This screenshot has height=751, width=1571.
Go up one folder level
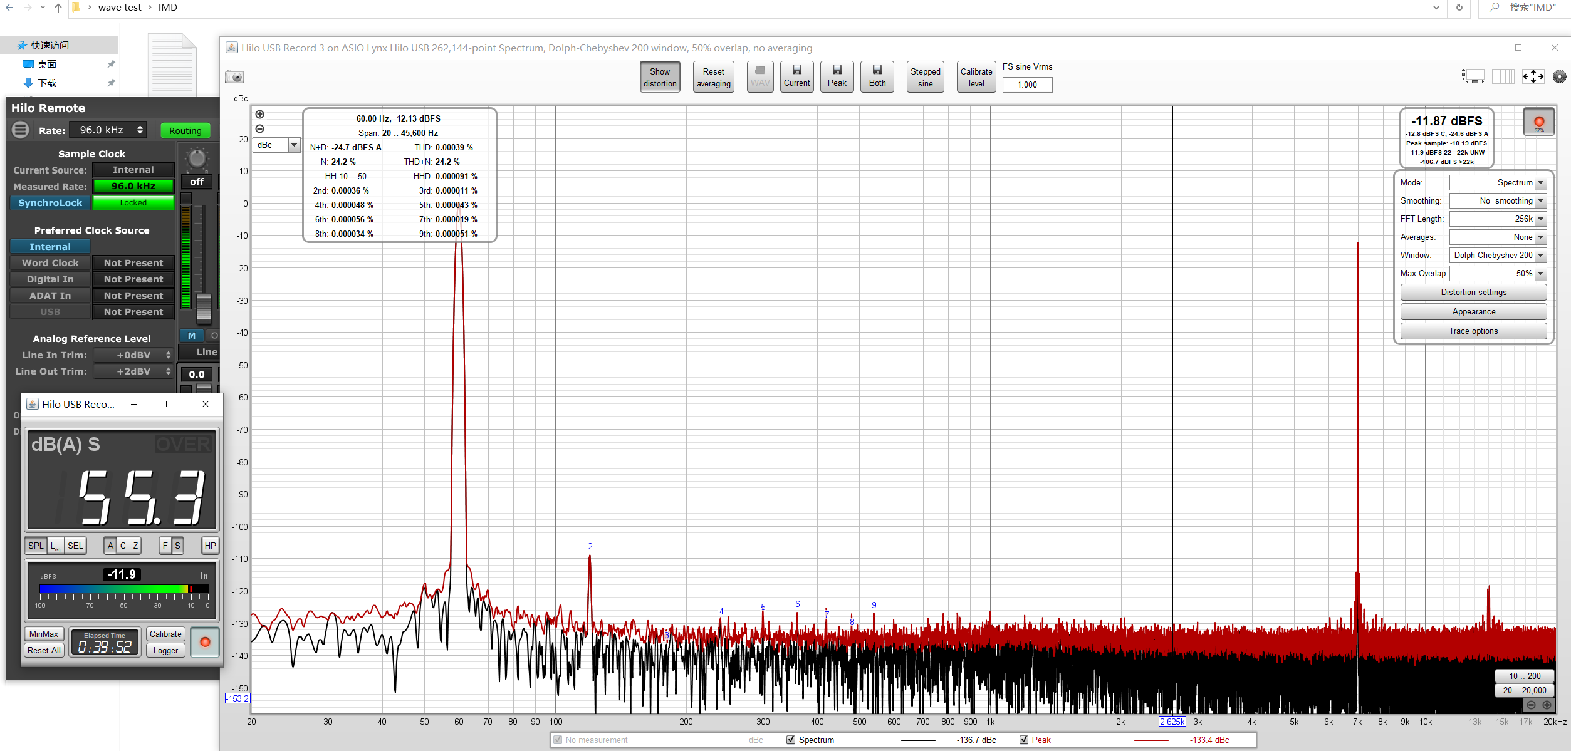coord(58,8)
